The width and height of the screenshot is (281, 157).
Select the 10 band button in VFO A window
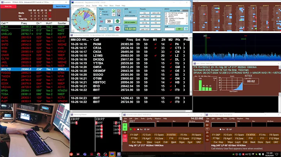pos(125,140)
